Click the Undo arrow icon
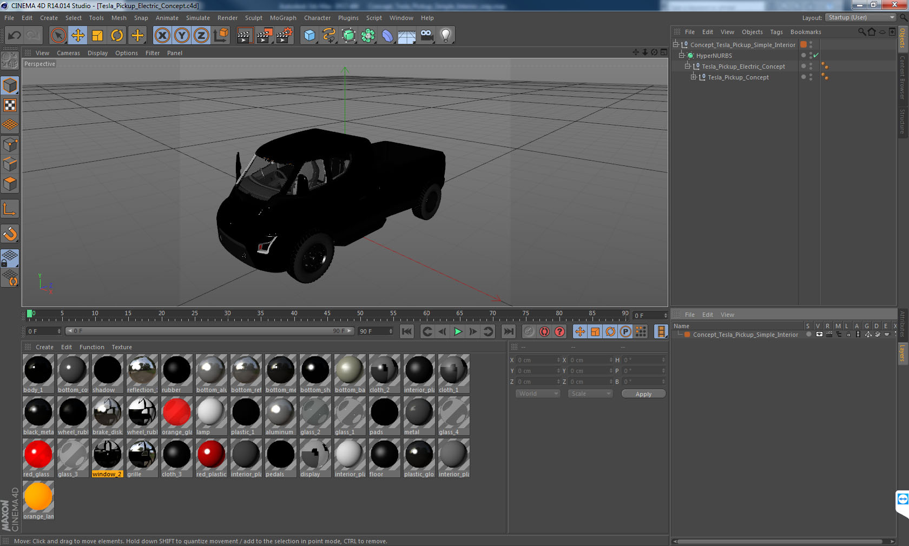The height and width of the screenshot is (546, 909). pos(14,36)
